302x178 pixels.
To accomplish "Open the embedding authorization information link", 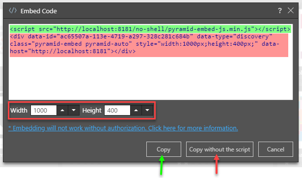I will pyautogui.click(x=123, y=128).
